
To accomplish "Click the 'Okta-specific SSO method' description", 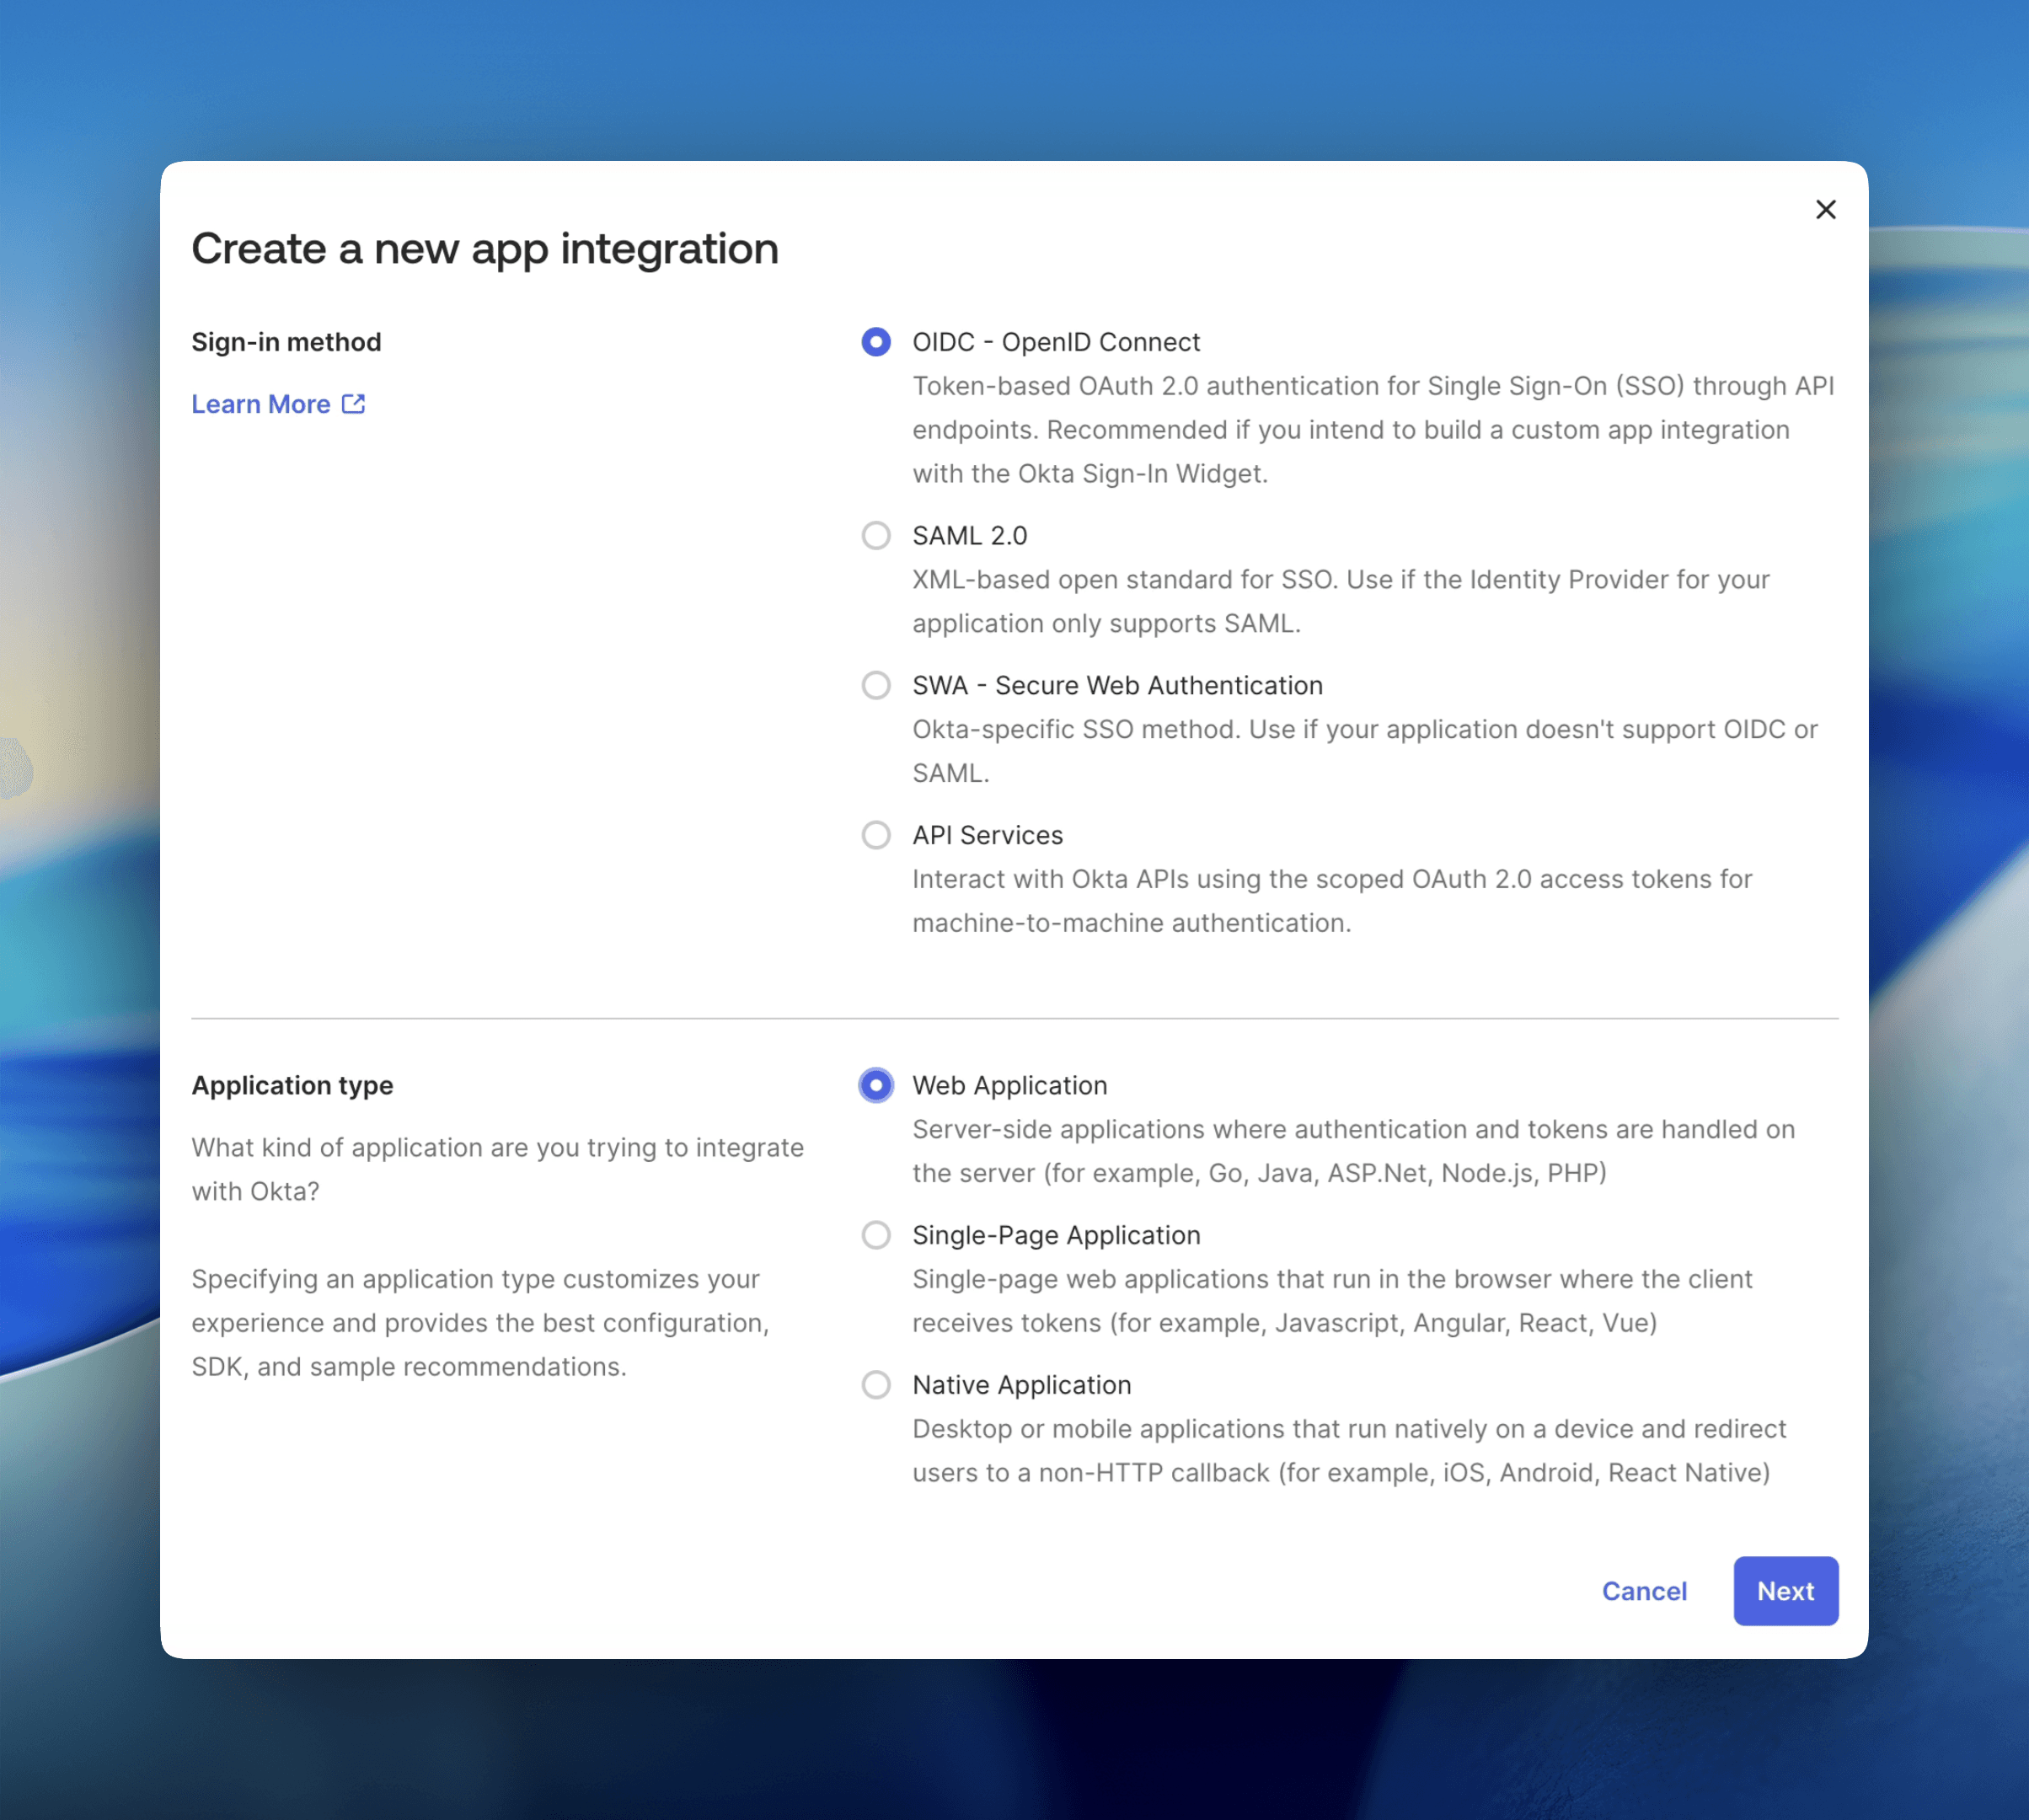I will (x=1365, y=751).
